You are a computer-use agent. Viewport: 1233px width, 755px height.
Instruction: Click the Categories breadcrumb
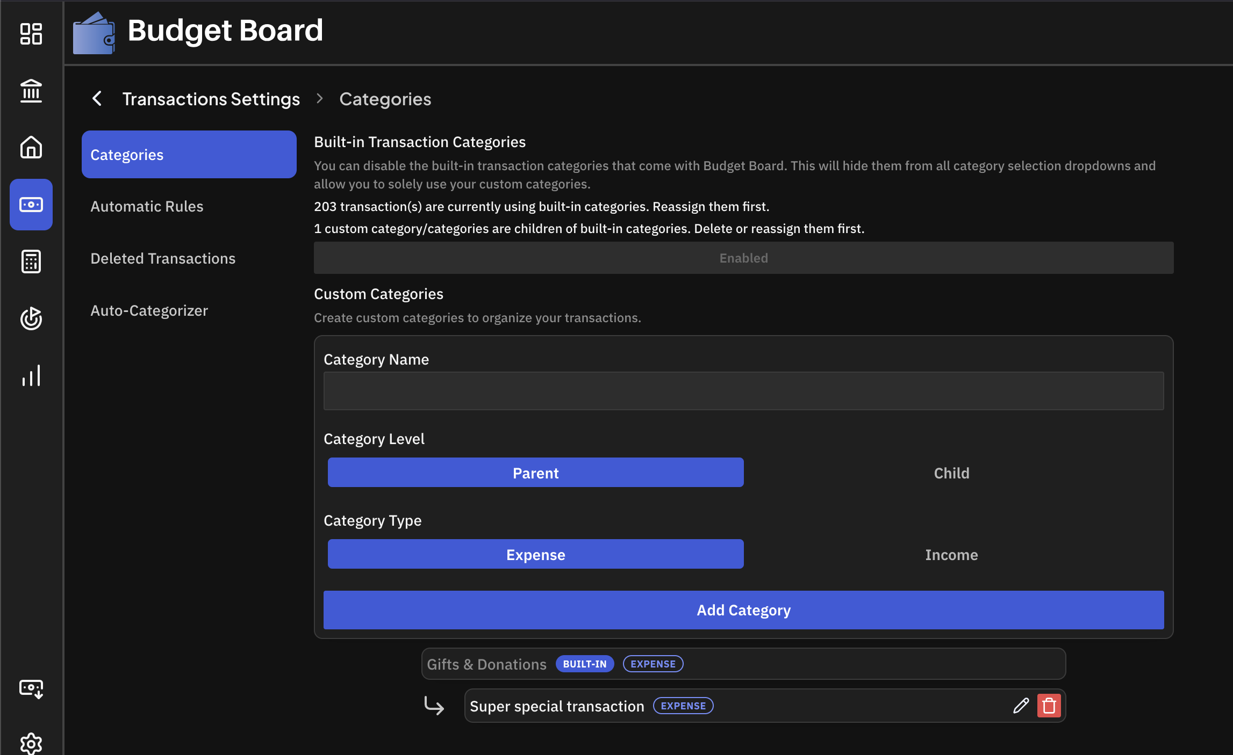[x=385, y=99]
